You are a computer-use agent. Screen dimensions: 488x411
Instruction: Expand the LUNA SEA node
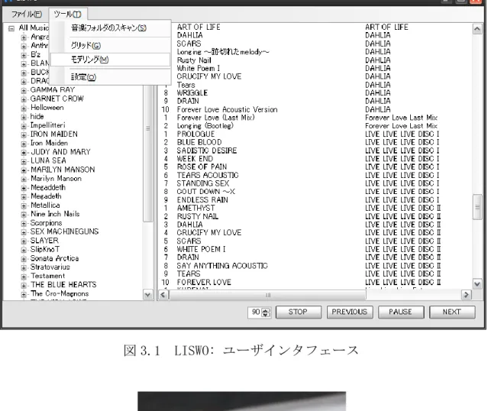click(24, 162)
